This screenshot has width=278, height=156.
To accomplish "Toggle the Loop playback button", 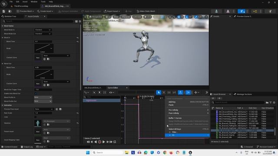I will [x=115, y=142].
